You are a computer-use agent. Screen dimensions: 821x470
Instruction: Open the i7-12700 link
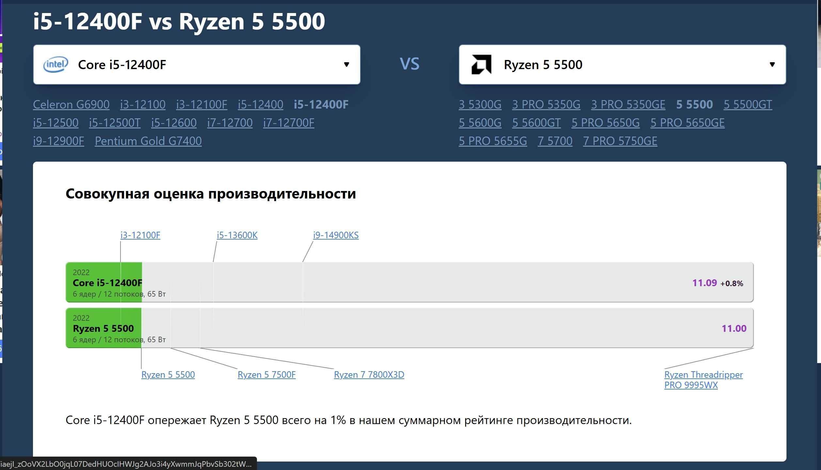click(230, 123)
